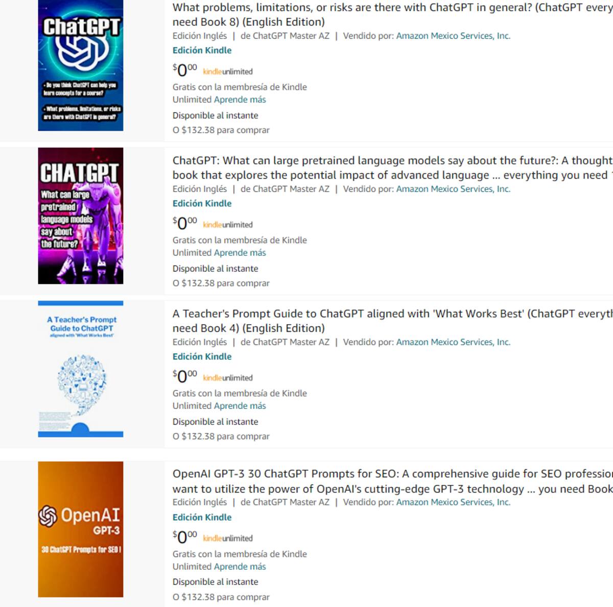Viewport: 613px width, 607px height.
Task: Open the blue ChatGPT Book 8 cover thumbnail
Action: click(x=81, y=65)
